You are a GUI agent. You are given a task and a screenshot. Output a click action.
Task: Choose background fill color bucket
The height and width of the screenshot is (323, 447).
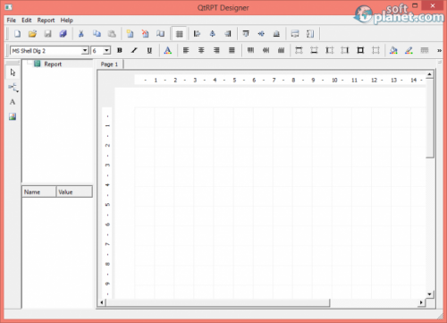(393, 50)
